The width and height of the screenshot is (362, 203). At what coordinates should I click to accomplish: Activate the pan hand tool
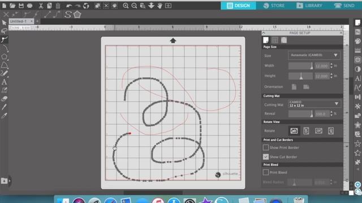pos(160,6)
